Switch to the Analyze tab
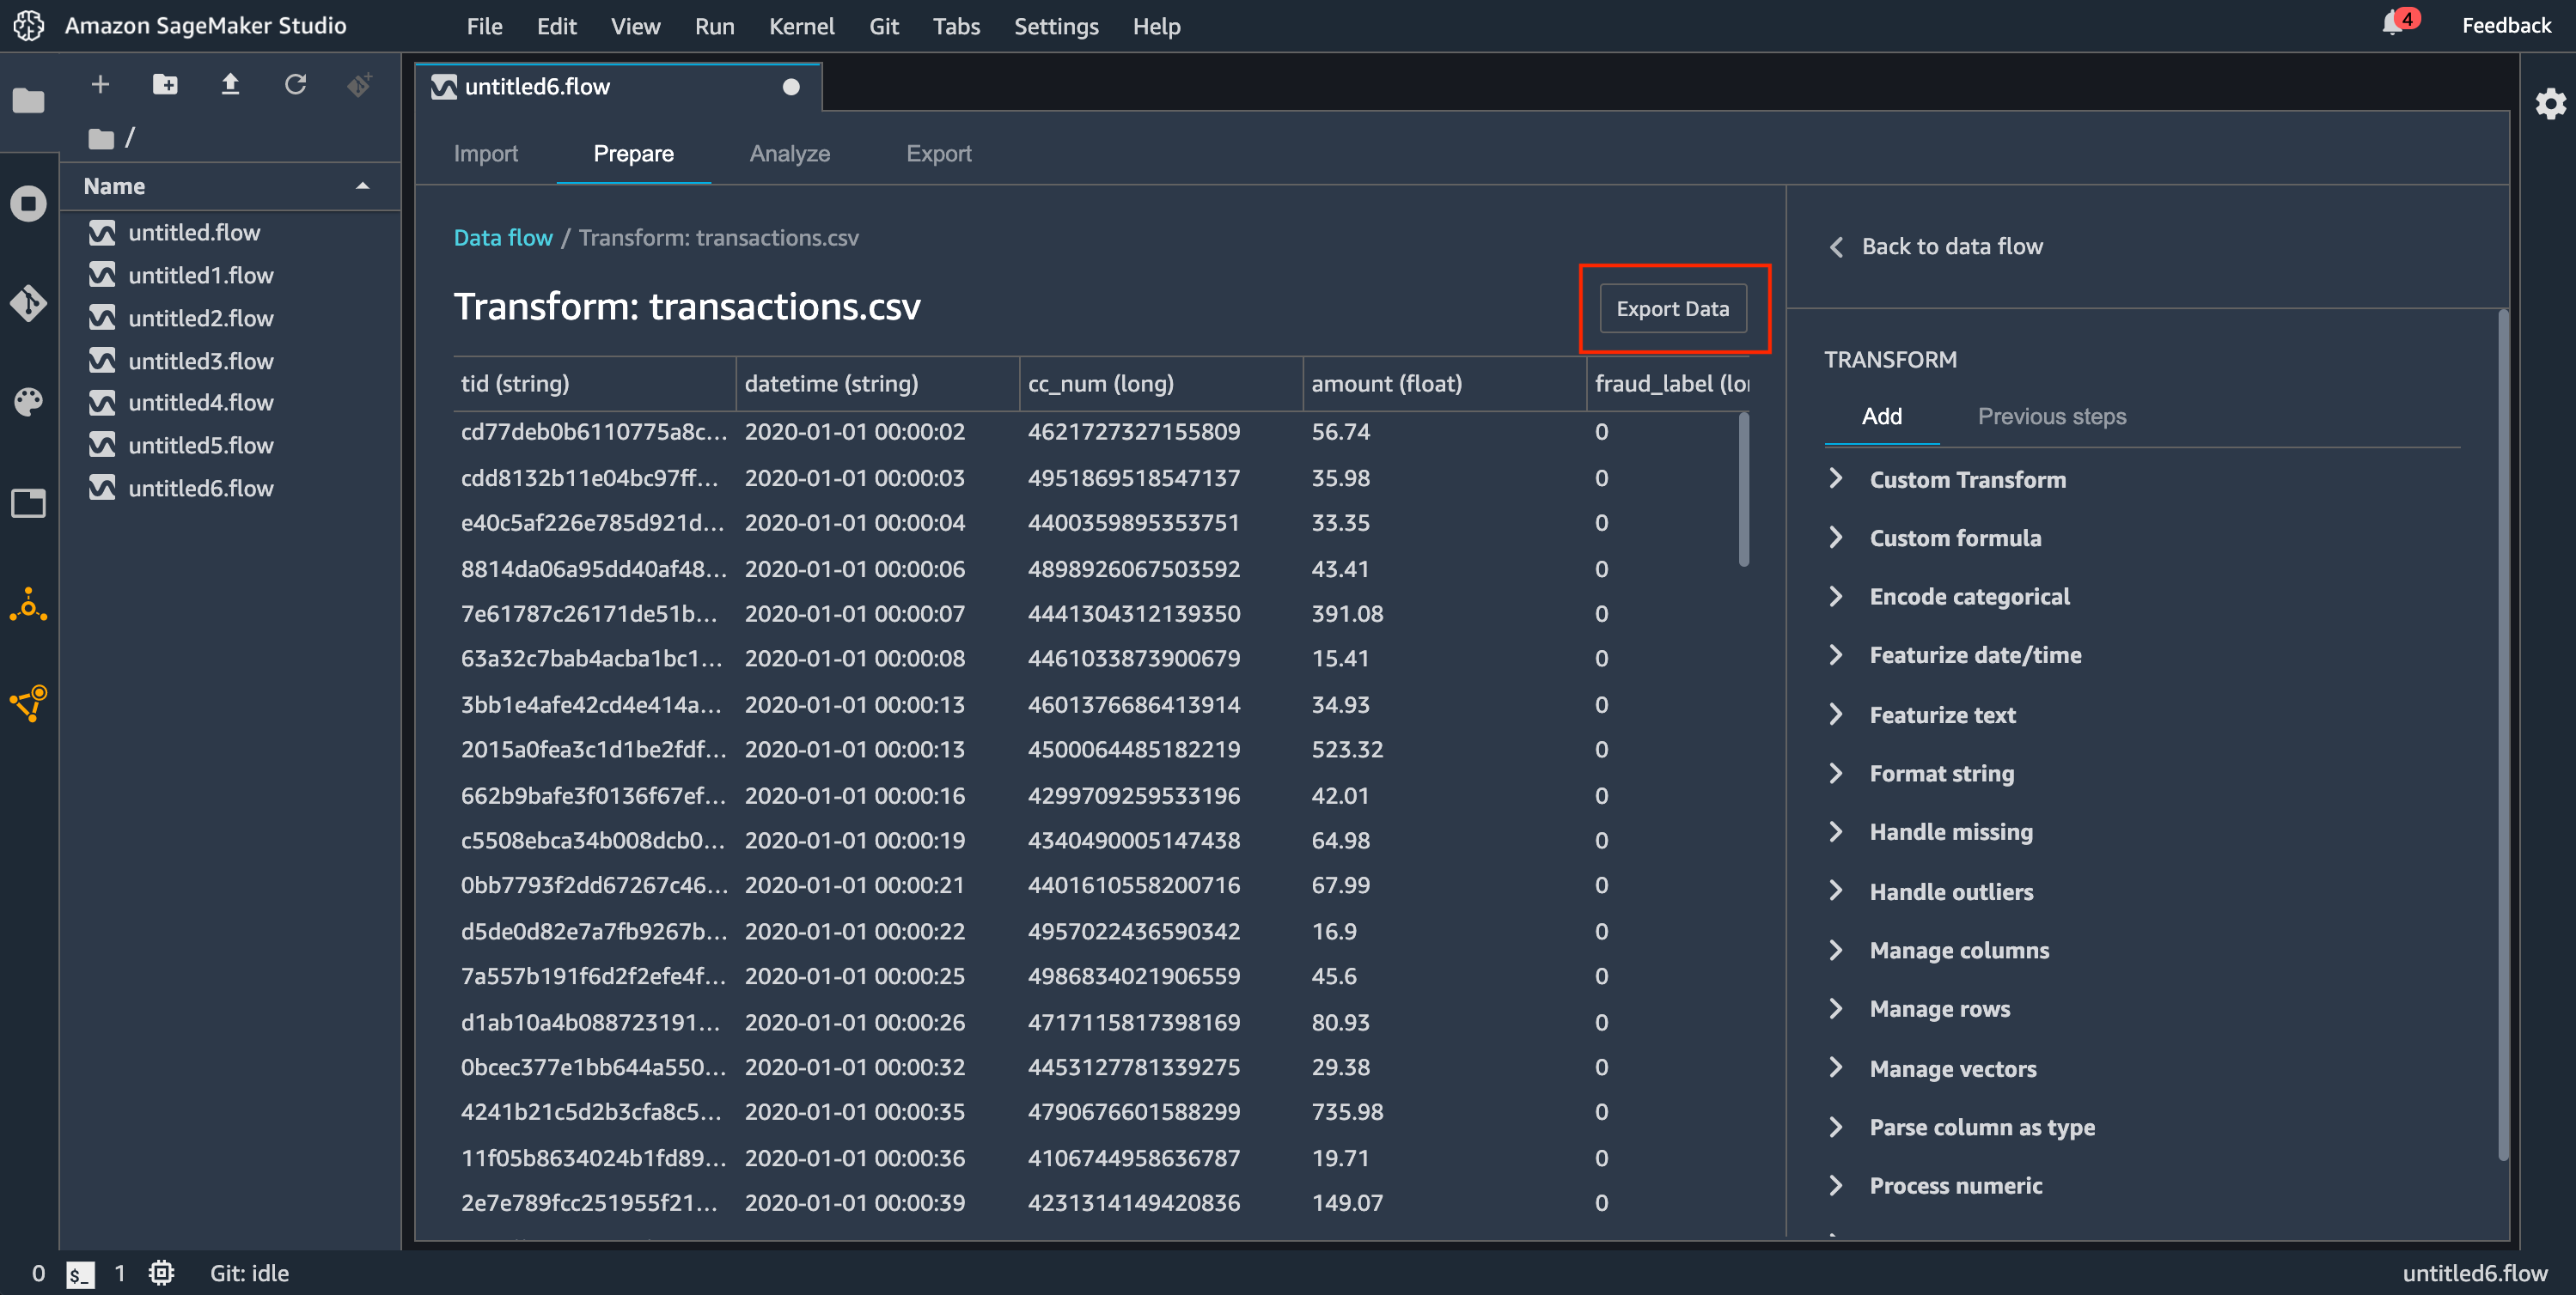This screenshot has height=1295, width=2576. click(x=790, y=152)
